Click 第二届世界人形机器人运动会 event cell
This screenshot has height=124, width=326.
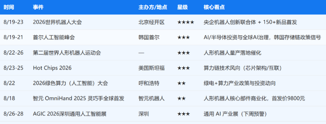coord(67,53)
